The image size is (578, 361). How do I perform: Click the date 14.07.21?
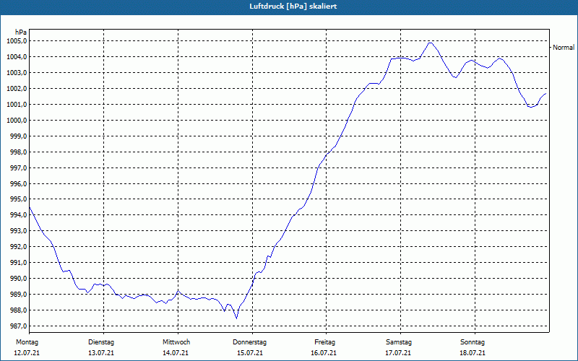[176, 353]
